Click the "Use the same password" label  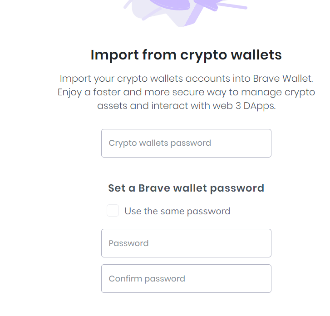click(177, 211)
